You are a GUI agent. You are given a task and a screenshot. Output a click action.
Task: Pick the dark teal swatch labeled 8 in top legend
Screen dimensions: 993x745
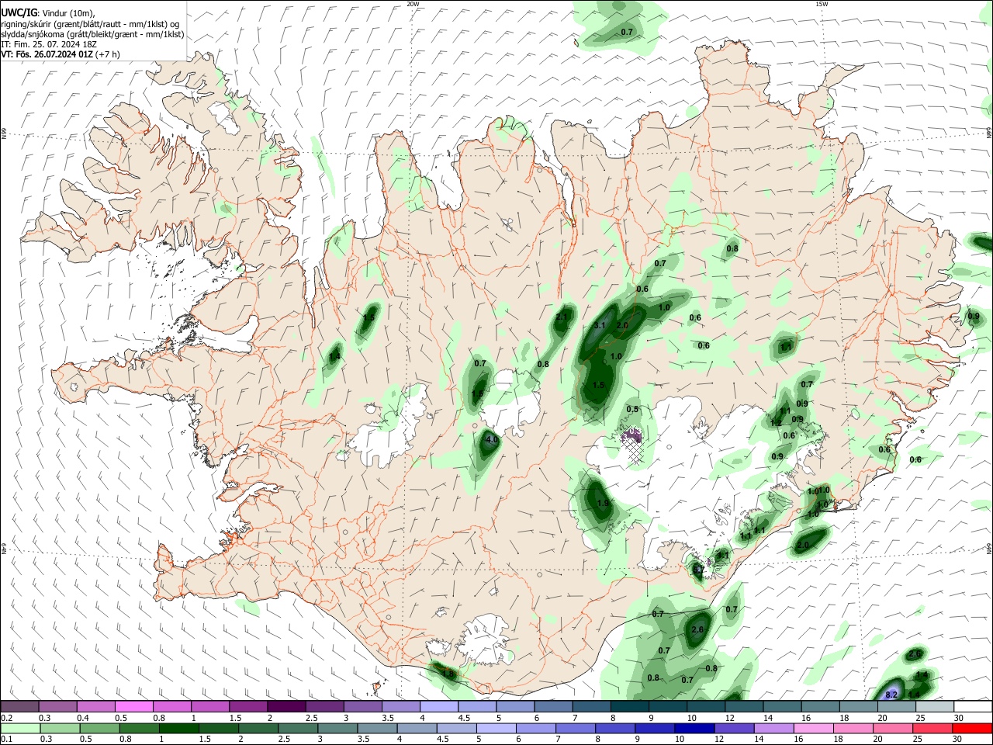pos(630,707)
